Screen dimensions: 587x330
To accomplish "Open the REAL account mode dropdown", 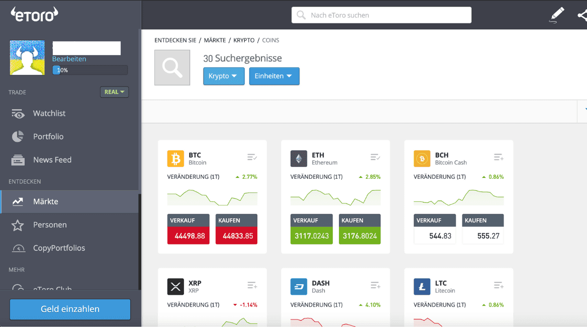I will point(115,92).
